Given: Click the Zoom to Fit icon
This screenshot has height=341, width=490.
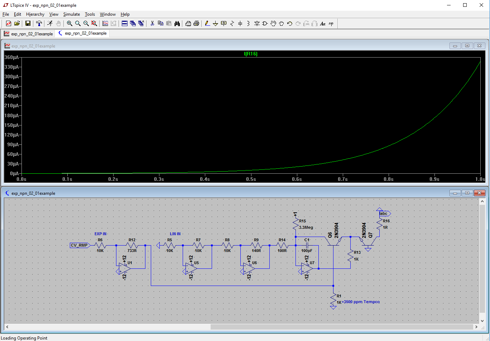Looking at the screenshot, I should (94, 24).
